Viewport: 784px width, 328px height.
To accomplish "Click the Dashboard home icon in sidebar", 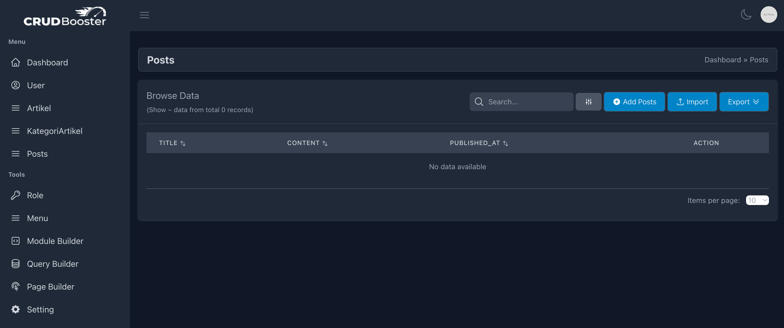I will pyautogui.click(x=16, y=62).
